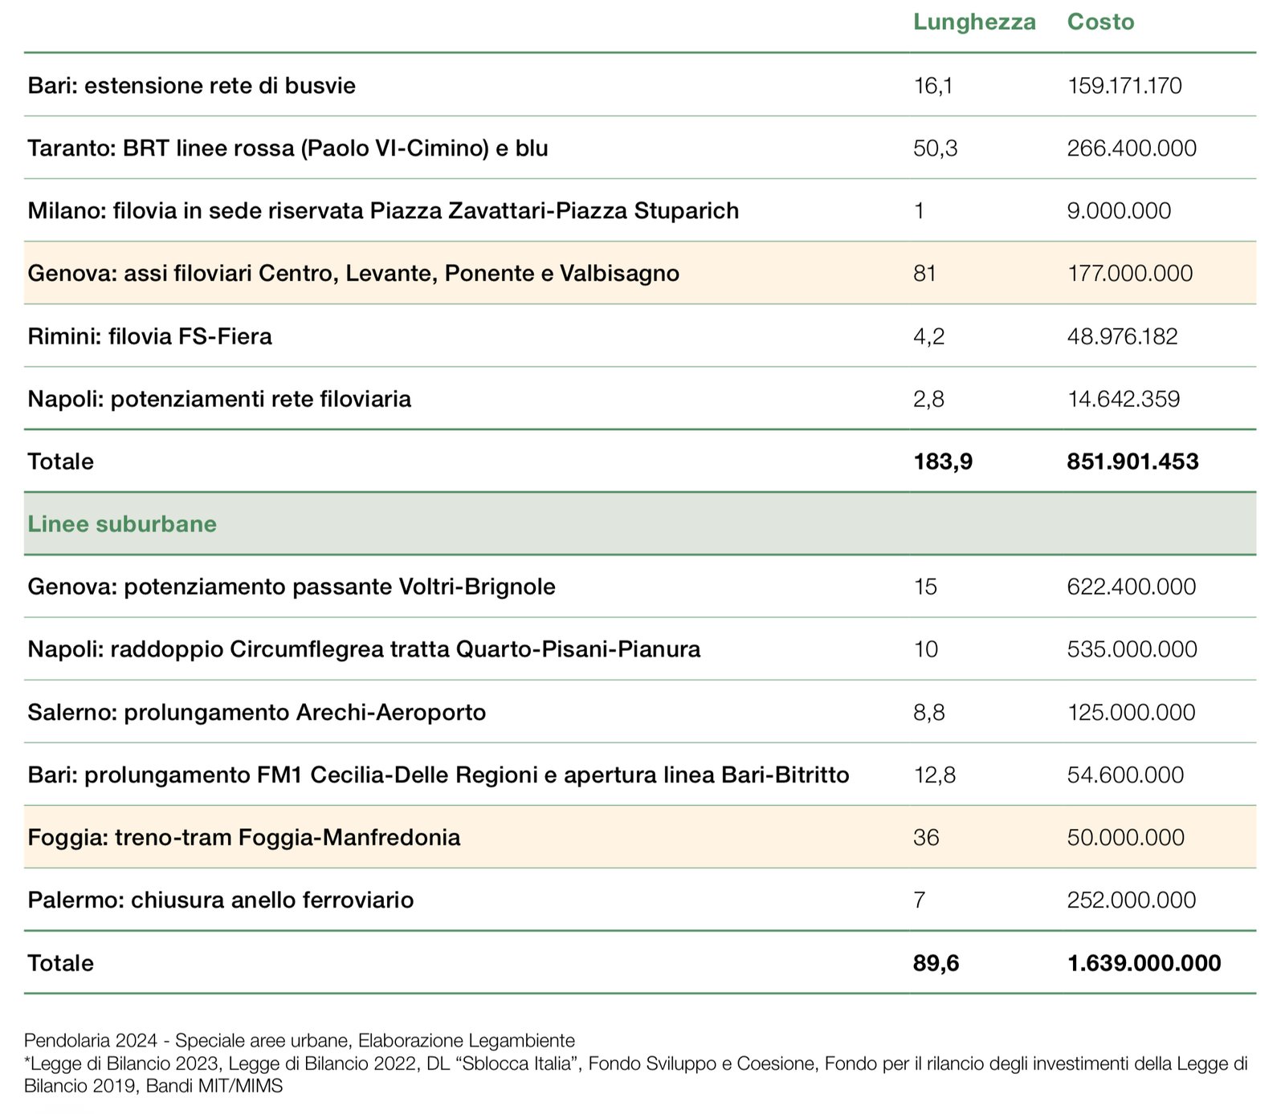Click Bari prolungamento FM1 Cecilia row
Image resolution: width=1285 pixels, height=1114 pixels.
tap(438, 775)
